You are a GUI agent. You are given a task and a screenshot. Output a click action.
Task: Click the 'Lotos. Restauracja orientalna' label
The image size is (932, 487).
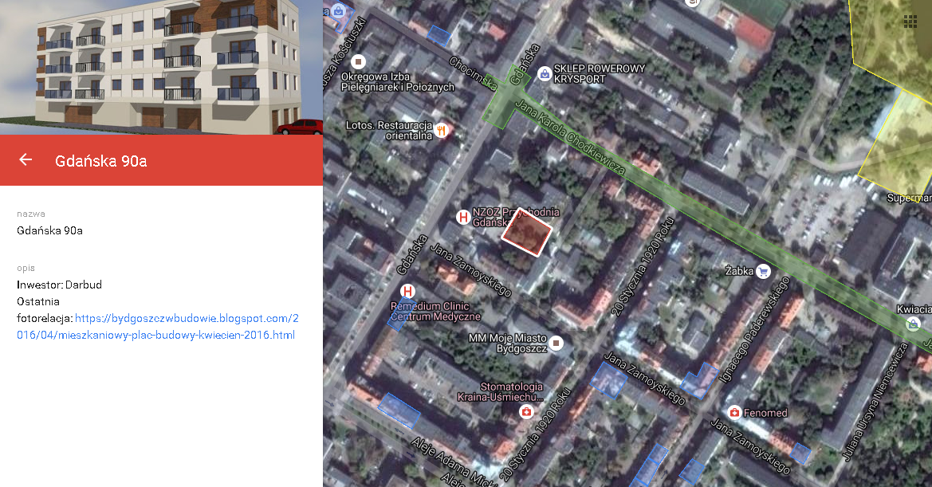390,131
